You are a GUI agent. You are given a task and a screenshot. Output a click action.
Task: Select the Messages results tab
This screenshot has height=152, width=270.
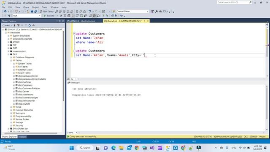tap(74, 83)
